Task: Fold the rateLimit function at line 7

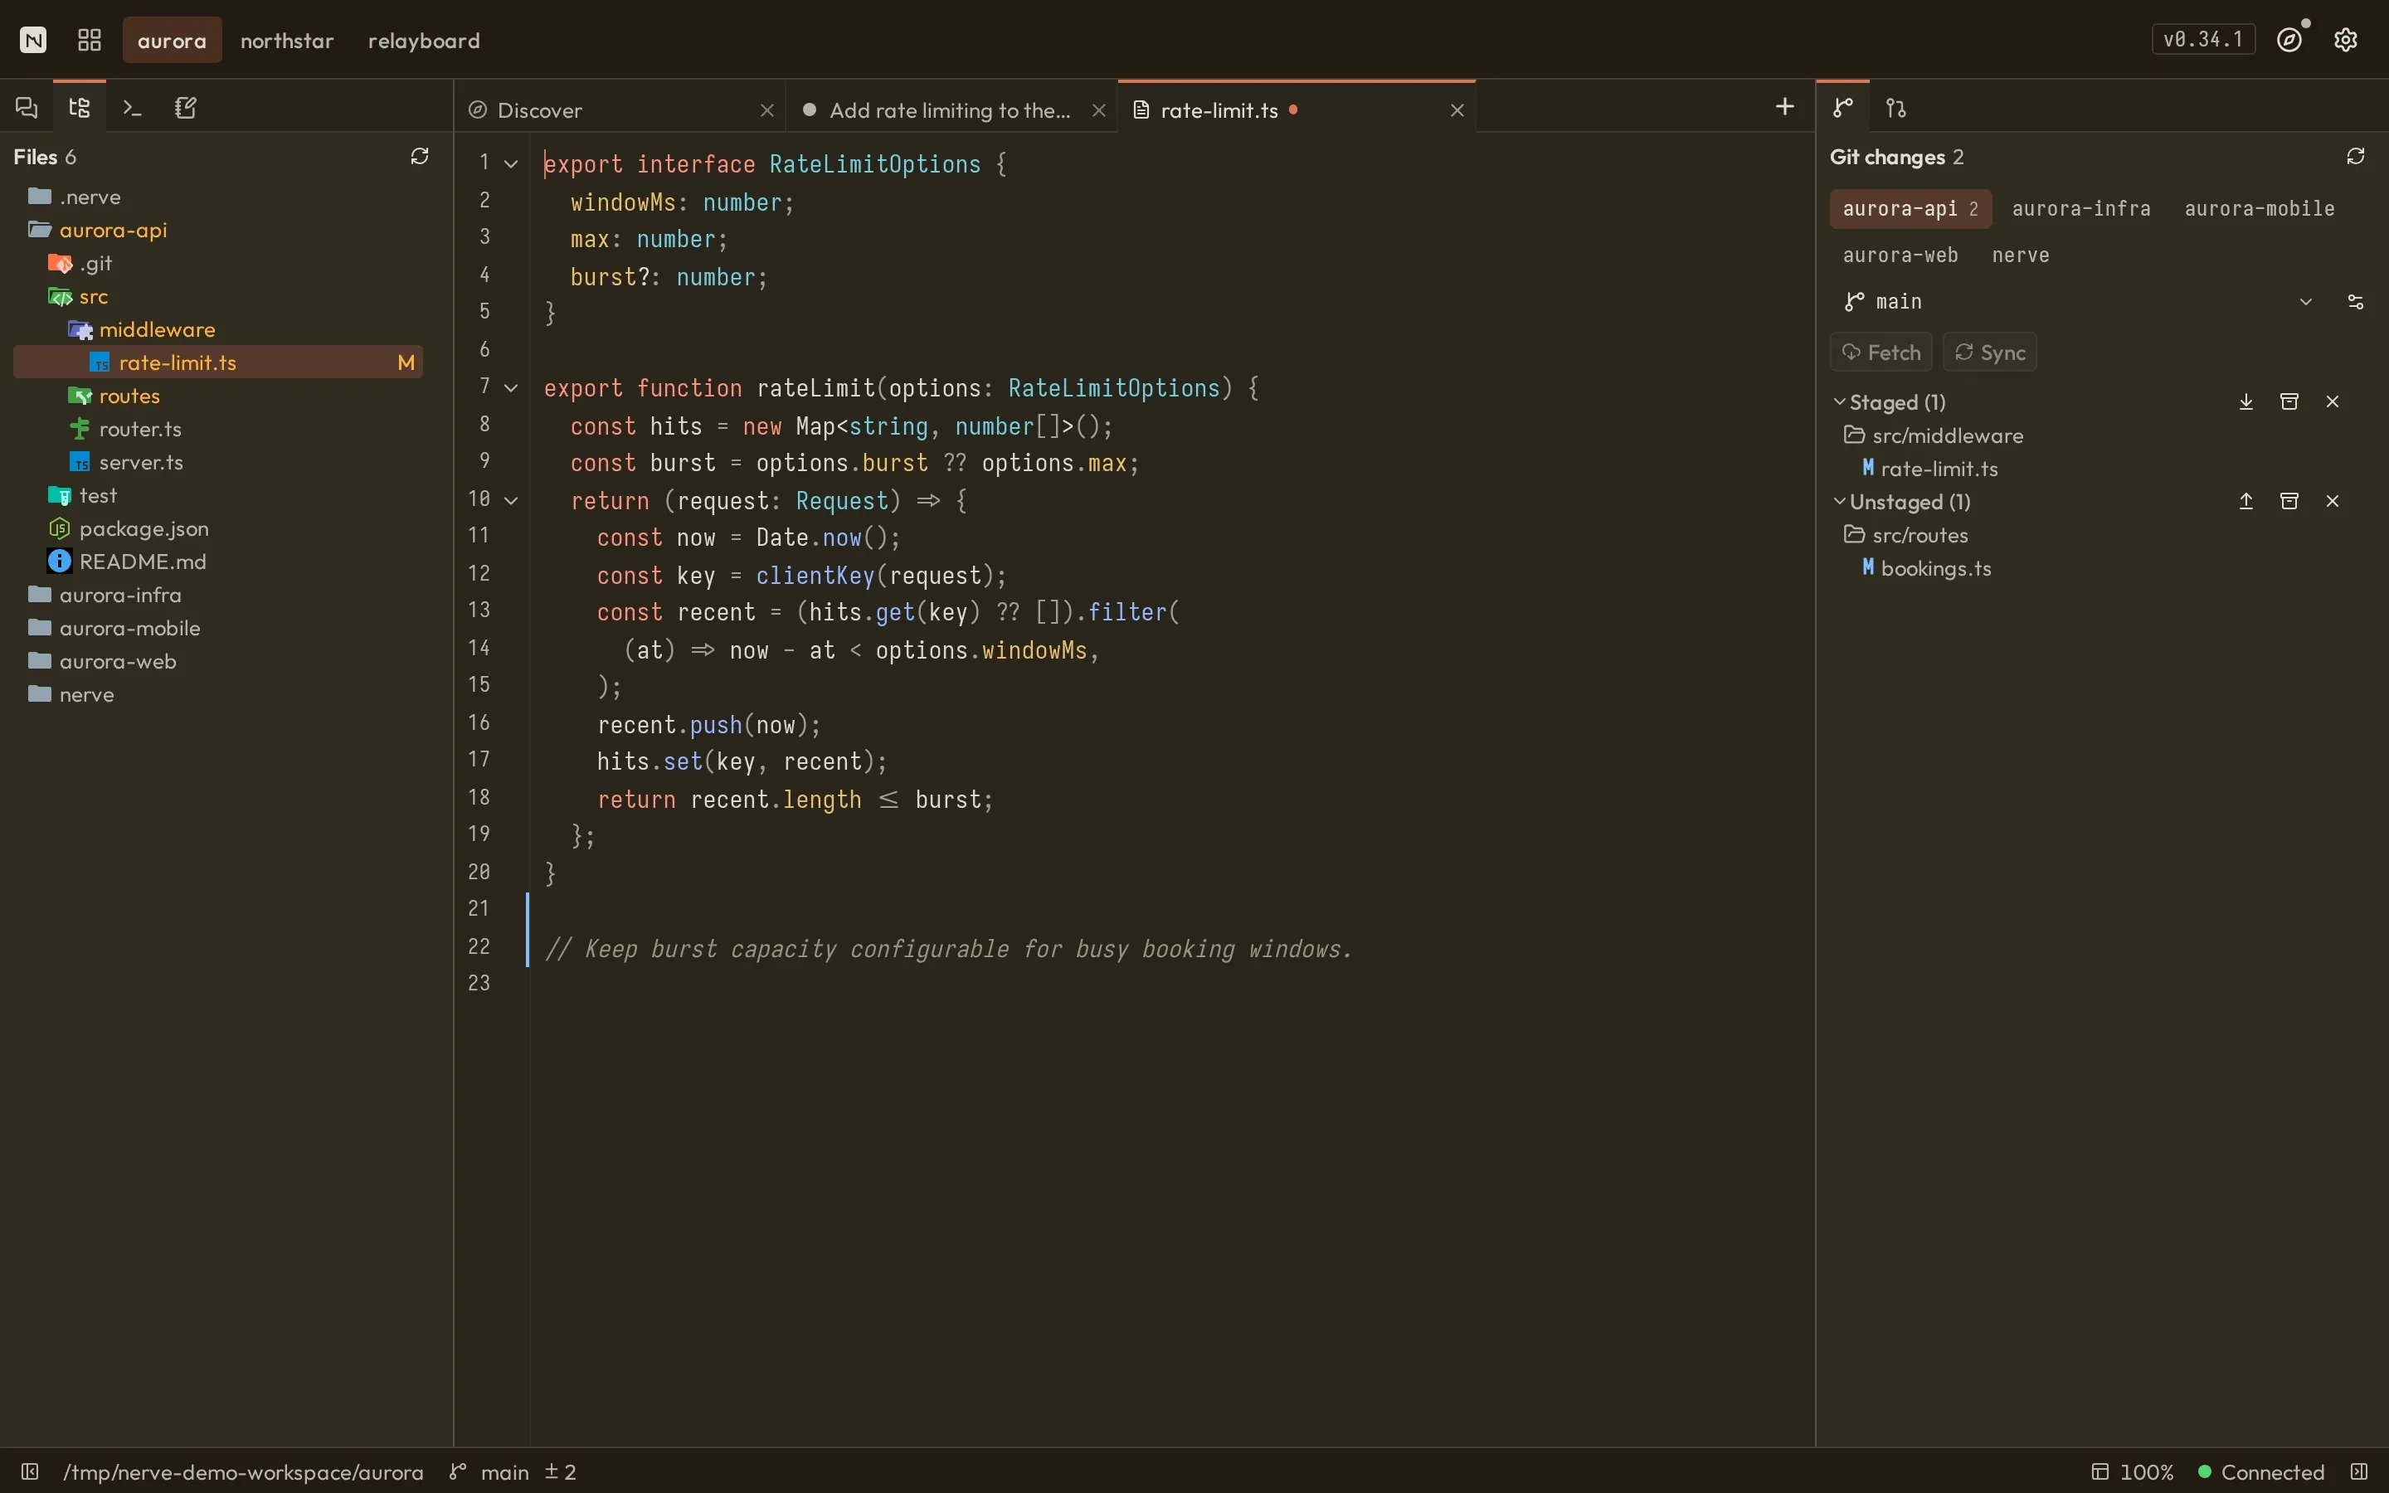Action: point(511,387)
